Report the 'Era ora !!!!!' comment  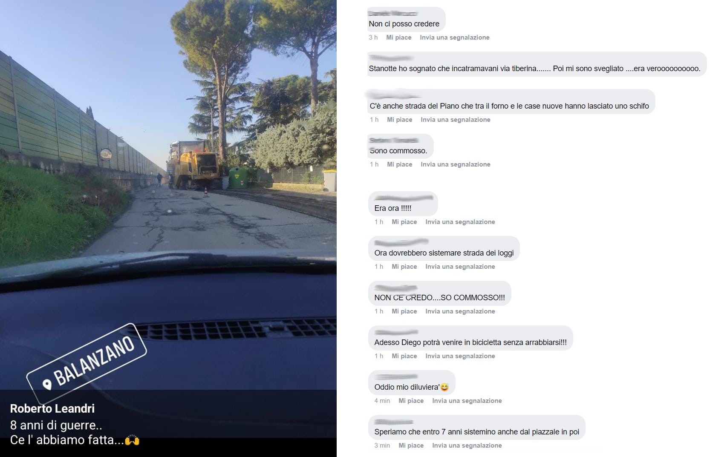[x=460, y=222]
